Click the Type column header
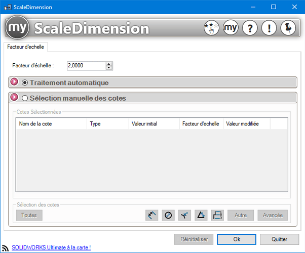The height and width of the screenshot is (253, 305). (108, 124)
